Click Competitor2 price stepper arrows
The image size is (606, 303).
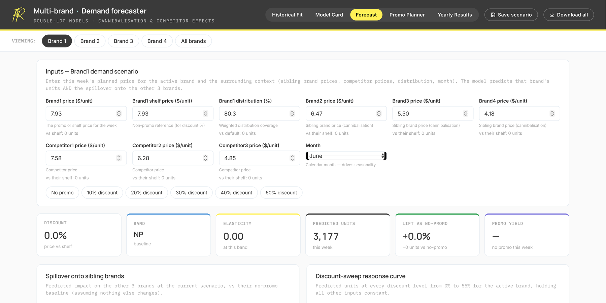206,158
